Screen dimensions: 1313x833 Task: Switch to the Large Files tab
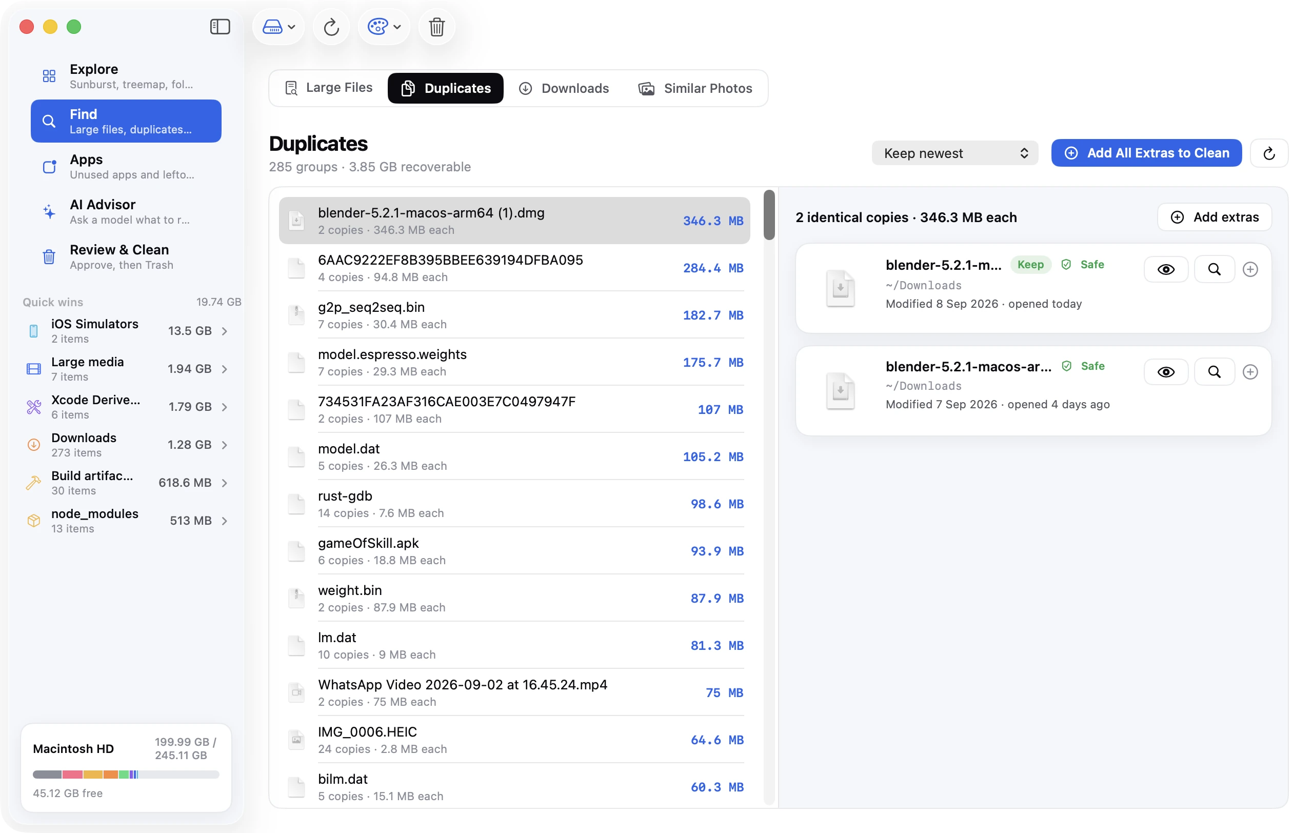(329, 88)
